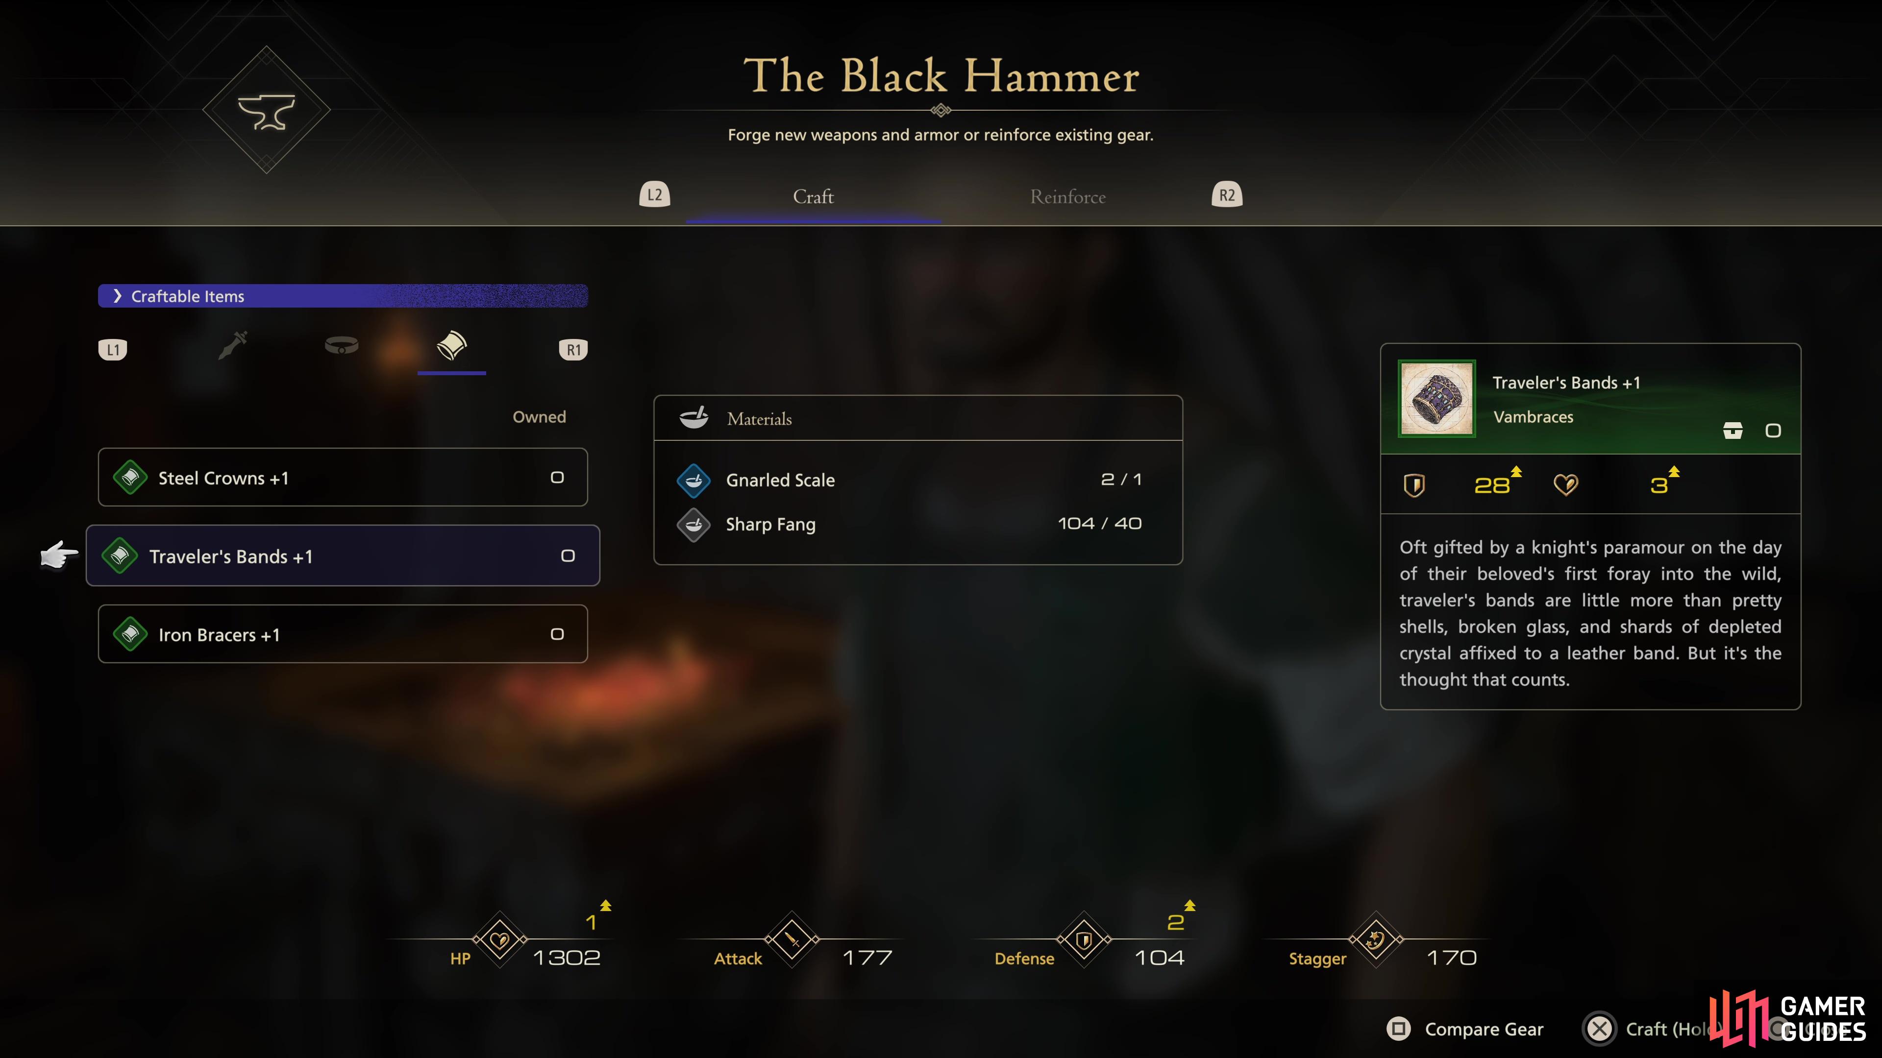Click the Stagger stat icon

(1376, 940)
